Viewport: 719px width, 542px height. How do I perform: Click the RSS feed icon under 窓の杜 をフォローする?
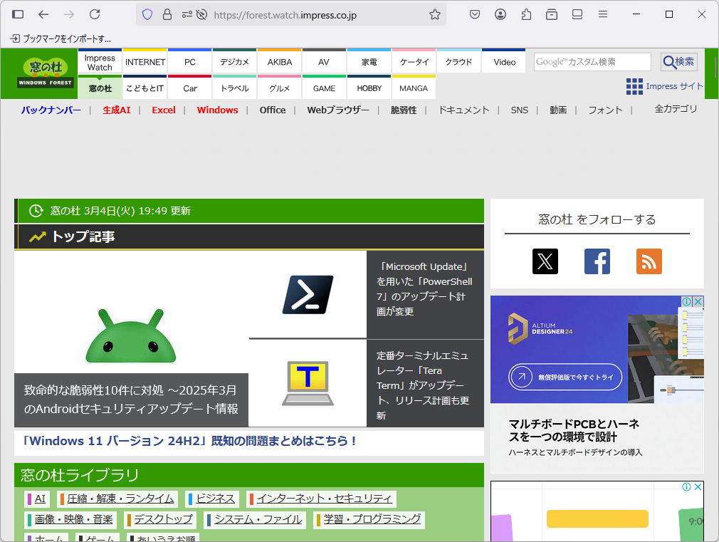pyautogui.click(x=649, y=261)
